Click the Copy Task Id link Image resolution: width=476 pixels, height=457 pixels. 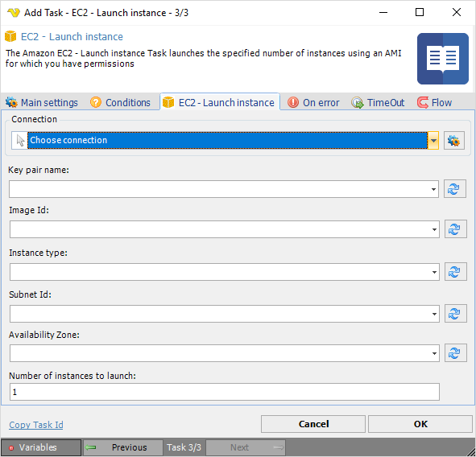pos(36,425)
